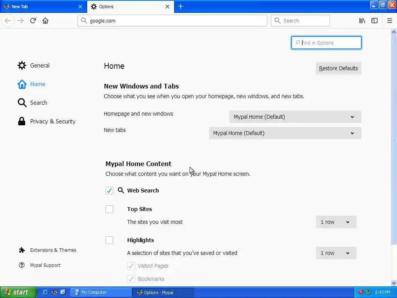Image resolution: width=397 pixels, height=298 pixels.
Task: Switch to the Options browser tab
Action: 131,7
